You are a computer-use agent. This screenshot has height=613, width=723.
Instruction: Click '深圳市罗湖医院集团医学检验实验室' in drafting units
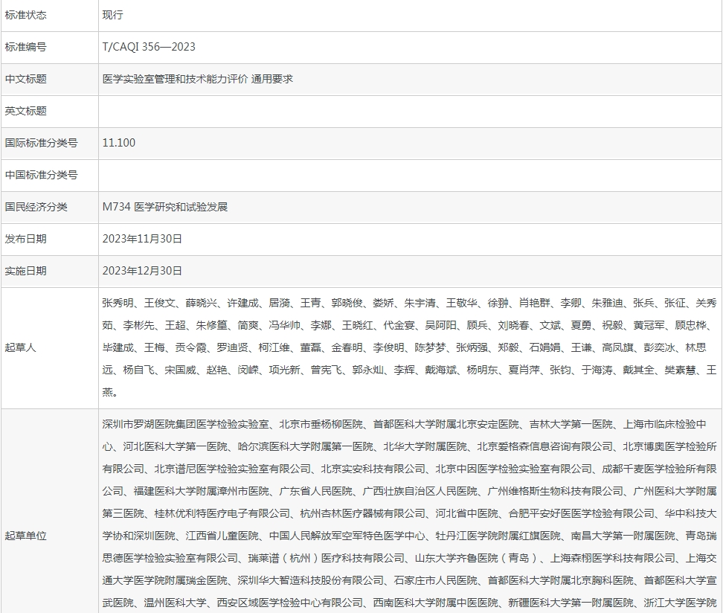[185, 424]
